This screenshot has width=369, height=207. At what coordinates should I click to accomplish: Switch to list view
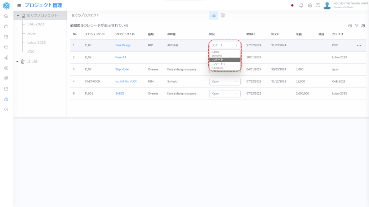click(x=213, y=15)
